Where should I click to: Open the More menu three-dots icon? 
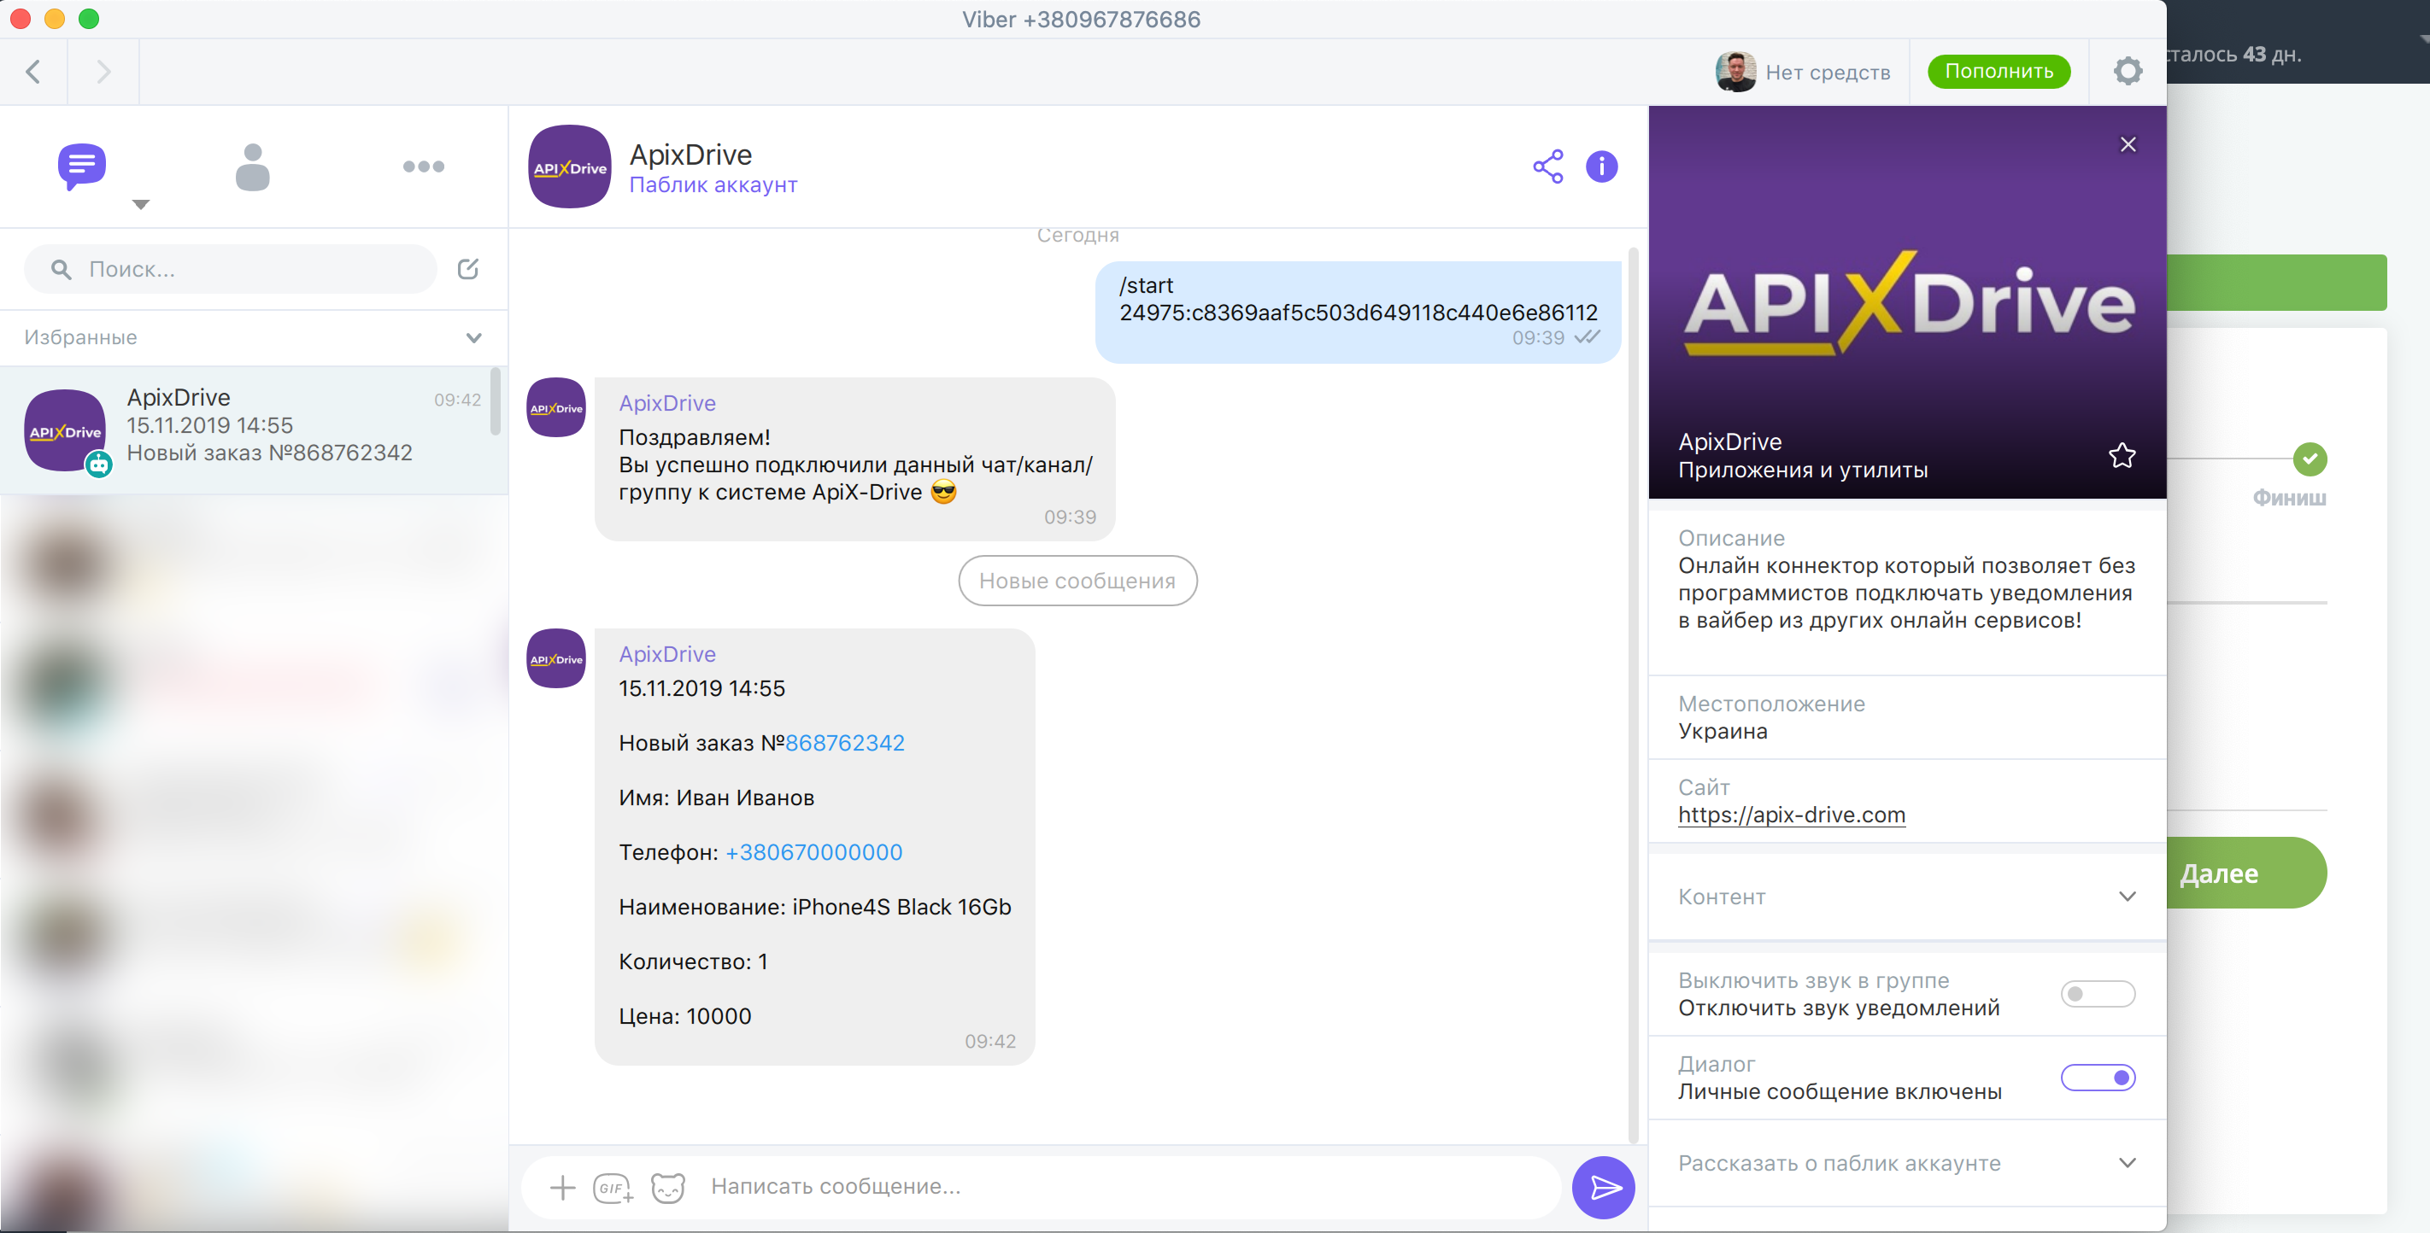(423, 167)
